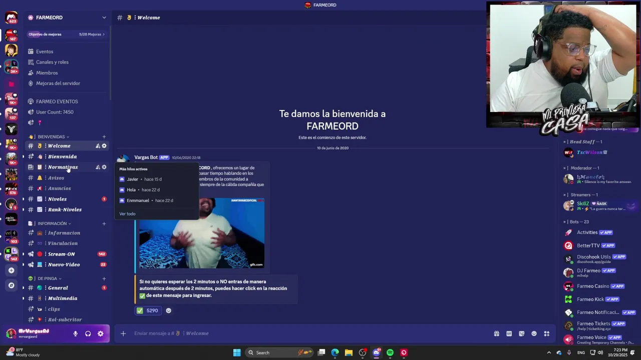
Task: Open the apps launcher icon in message bar
Action: point(547,333)
